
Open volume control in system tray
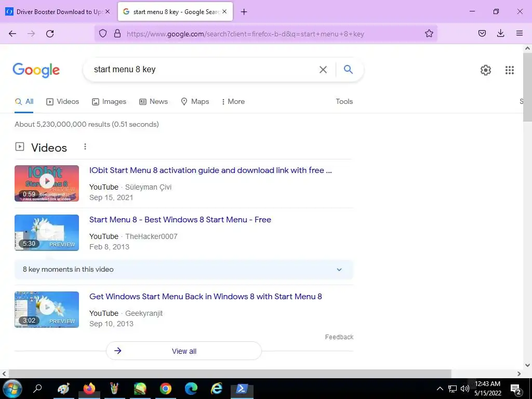(465, 389)
